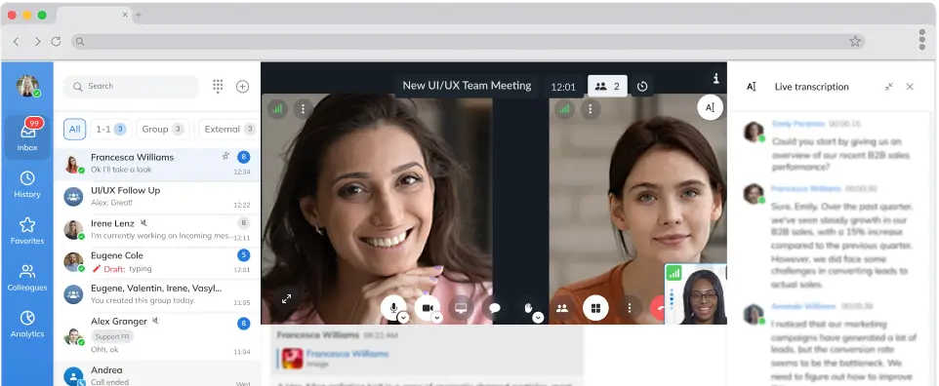This screenshot has height=386, width=939.
Task: Open Eugene Cole draft conversation
Action: point(157,262)
